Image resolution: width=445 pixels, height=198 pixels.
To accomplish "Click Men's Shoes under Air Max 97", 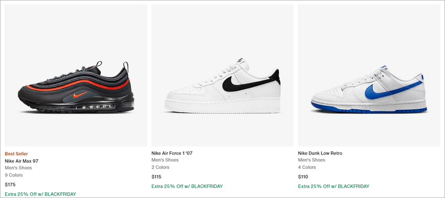I will 18,168.
